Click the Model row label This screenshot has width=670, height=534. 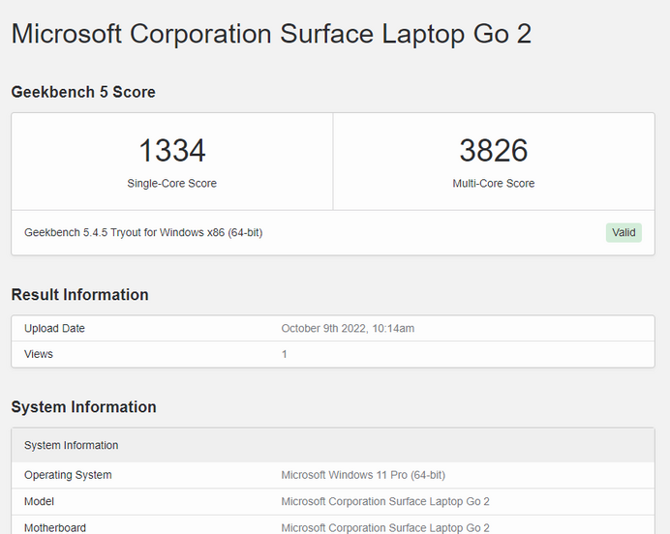(39, 501)
